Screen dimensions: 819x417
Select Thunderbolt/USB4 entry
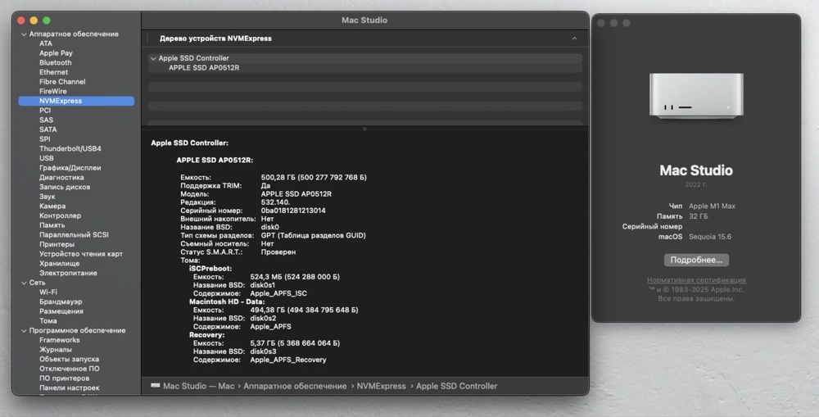pyautogui.click(x=70, y=148)
